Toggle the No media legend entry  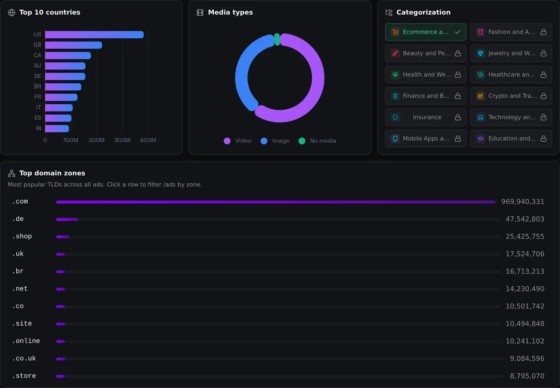317,141
